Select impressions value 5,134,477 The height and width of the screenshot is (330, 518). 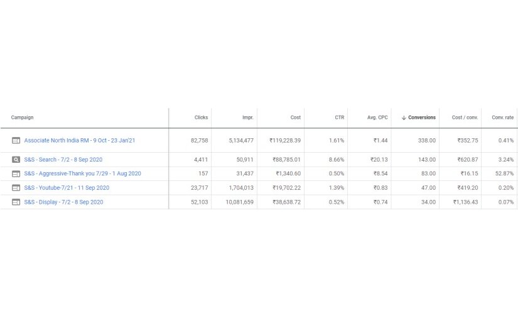[x=241, y=141]
